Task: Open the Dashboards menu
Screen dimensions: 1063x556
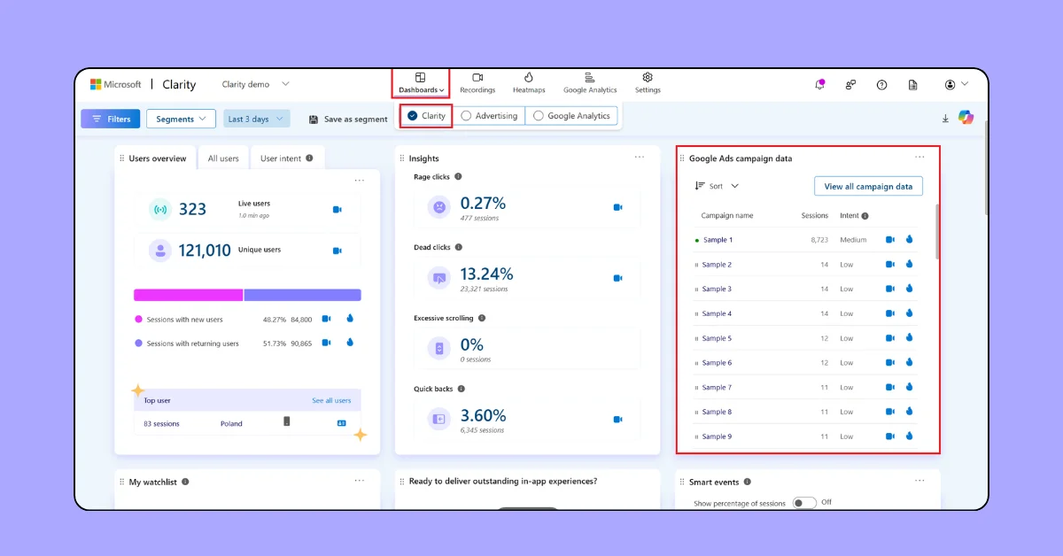Action: [x=421, y=83]
